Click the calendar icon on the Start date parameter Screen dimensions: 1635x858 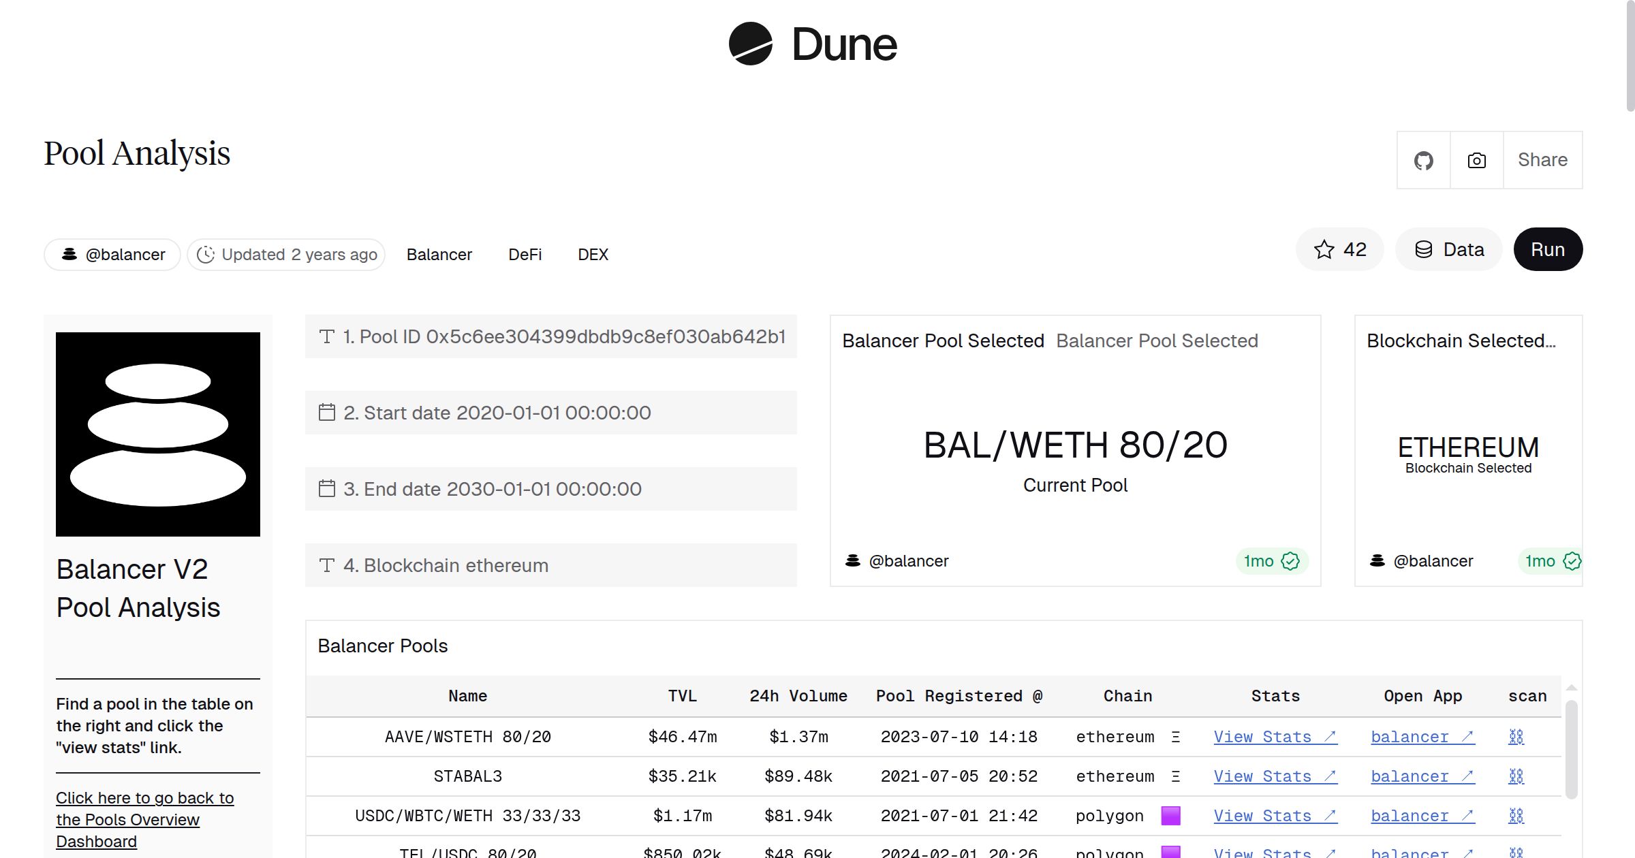coord(327,411)
